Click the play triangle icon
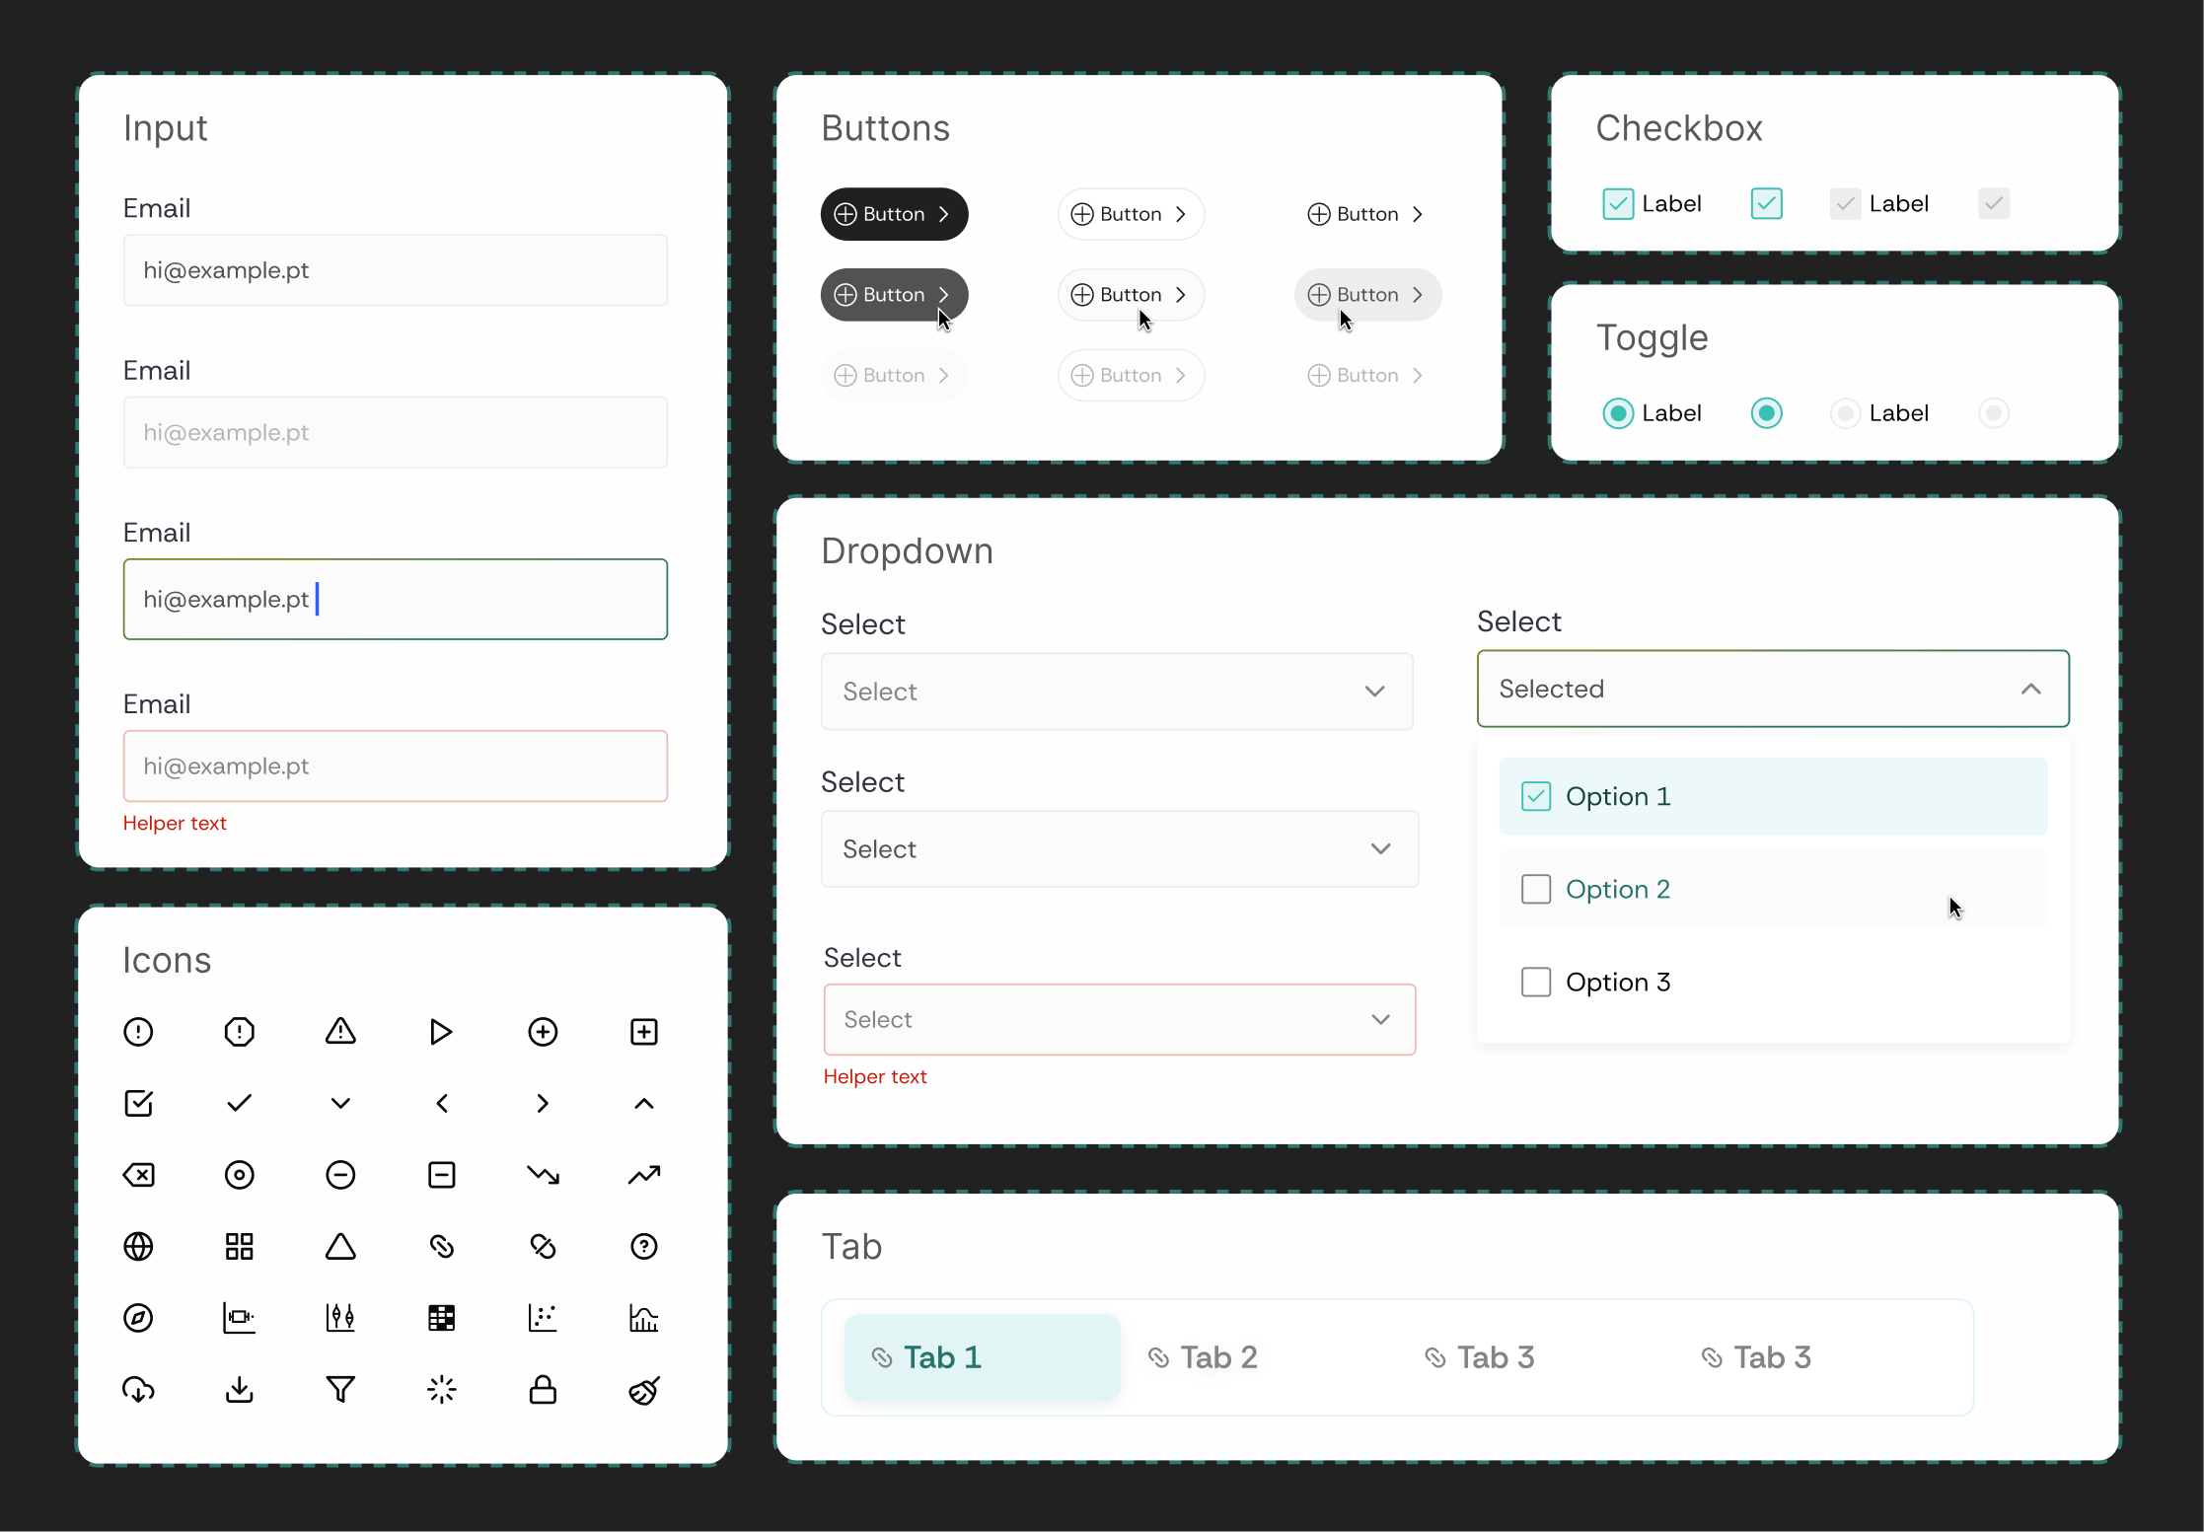 (441, 1032)
